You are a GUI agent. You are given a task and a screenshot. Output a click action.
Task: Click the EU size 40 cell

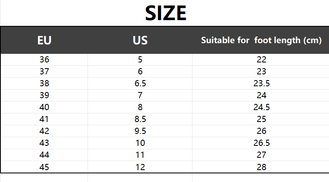pos(44,107)
